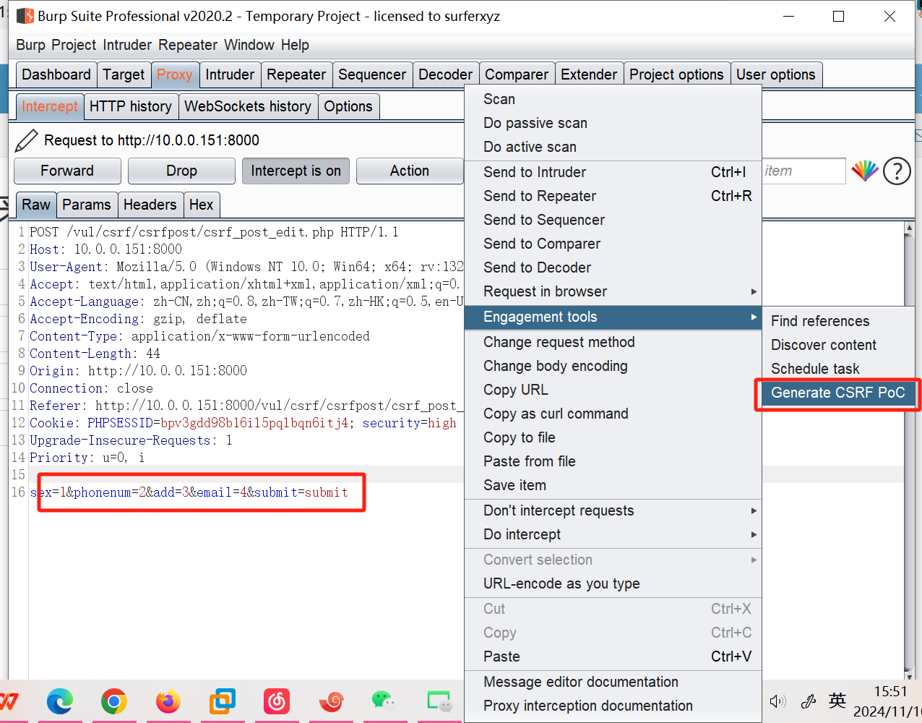
Task: Select Find references in submenu
Action: (837, 321)
